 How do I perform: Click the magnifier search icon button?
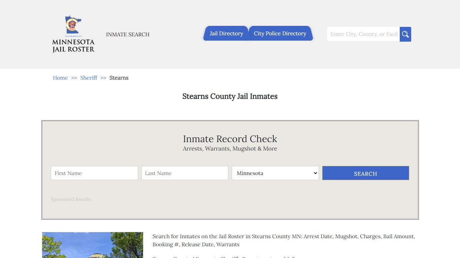pyautogui.click(x=405, y=34)
